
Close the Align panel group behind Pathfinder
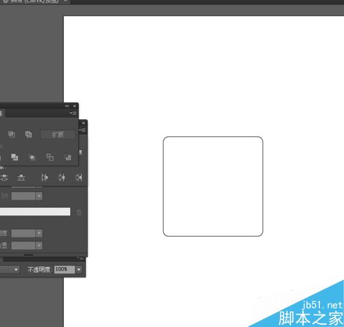(84, 123)
